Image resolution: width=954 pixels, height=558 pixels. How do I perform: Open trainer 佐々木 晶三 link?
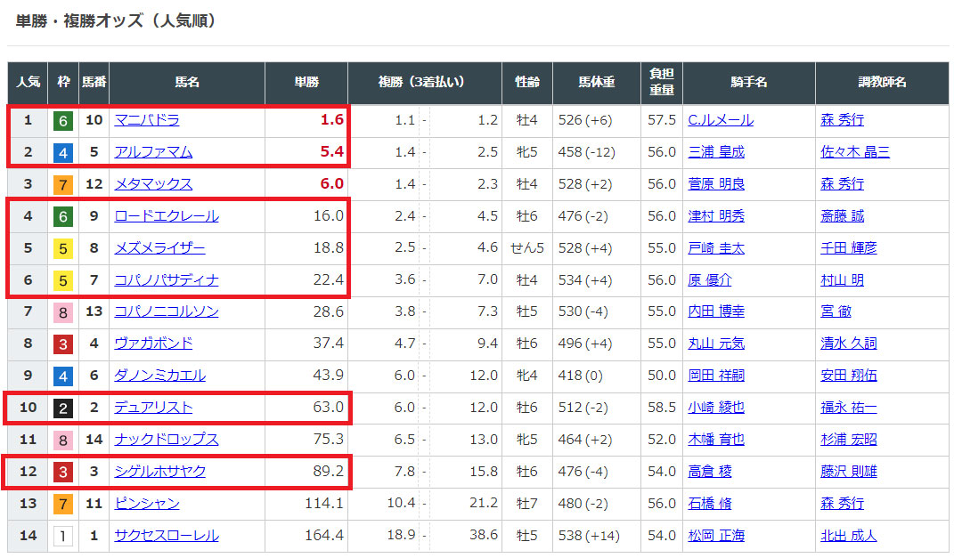[x=854, y=152]
